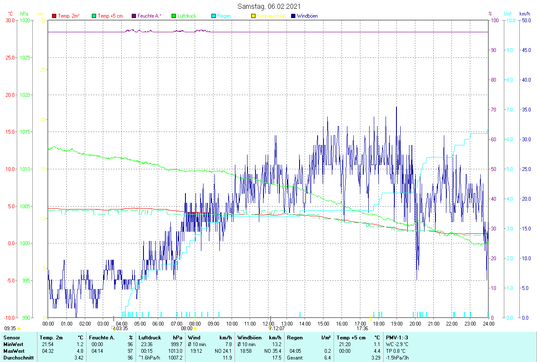This screenshot has height=362, width=537.
Task: Click the 1007.2 average pressure value
Action: coord(175,358)
